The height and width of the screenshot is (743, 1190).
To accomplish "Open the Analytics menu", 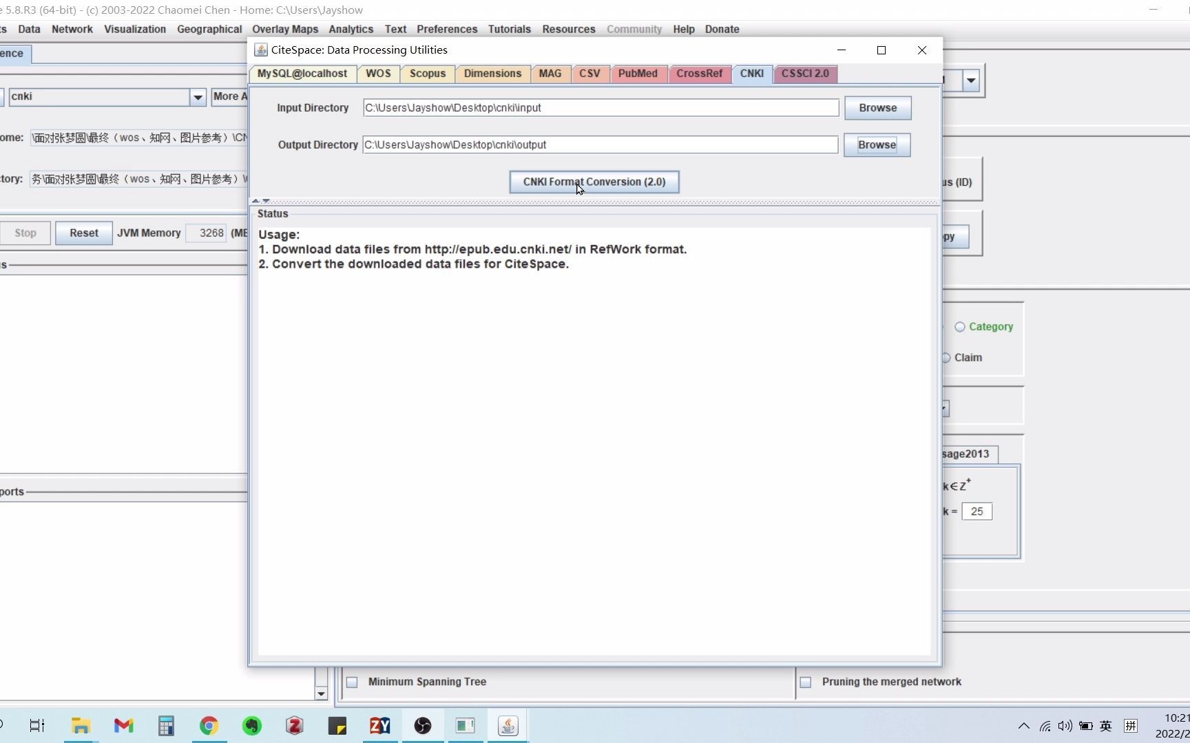I will [x=351, y=29].
